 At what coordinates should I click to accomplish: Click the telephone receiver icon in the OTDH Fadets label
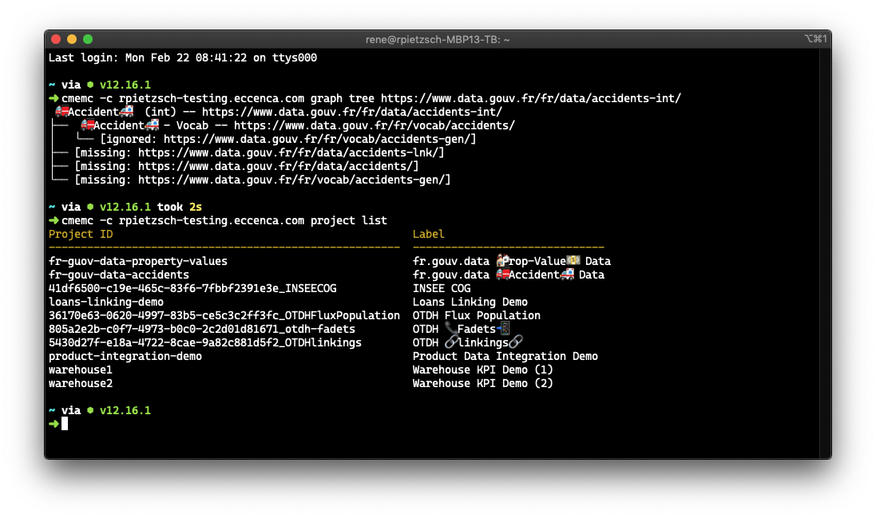(450, 328)
